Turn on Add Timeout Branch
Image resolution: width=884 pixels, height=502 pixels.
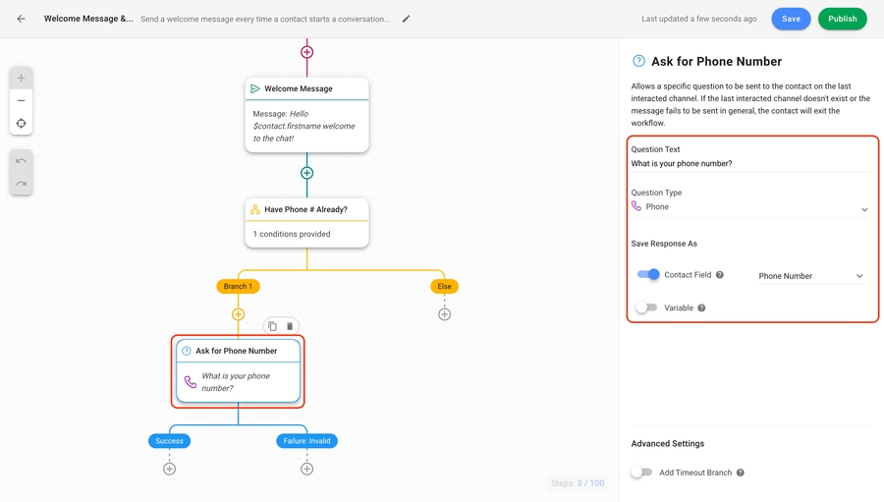click(x=641, y=473)
